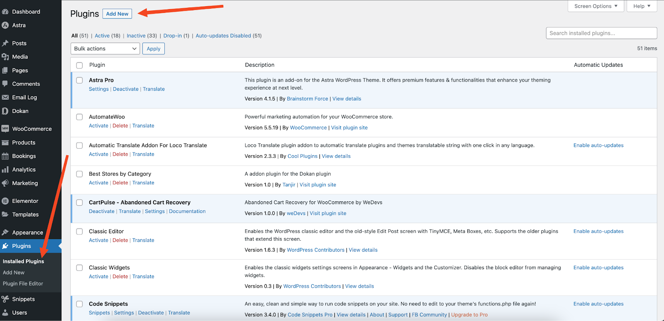
Task: Show All plugins filter
Action: pos(75,36)
